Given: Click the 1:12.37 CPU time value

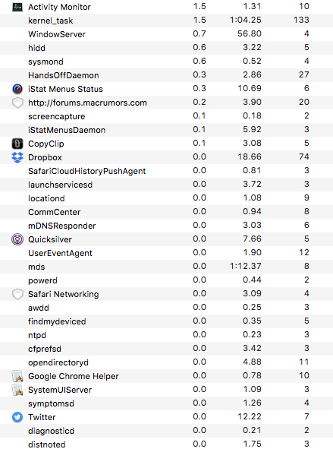Looking at the screenshot, I should coord(246,266).
